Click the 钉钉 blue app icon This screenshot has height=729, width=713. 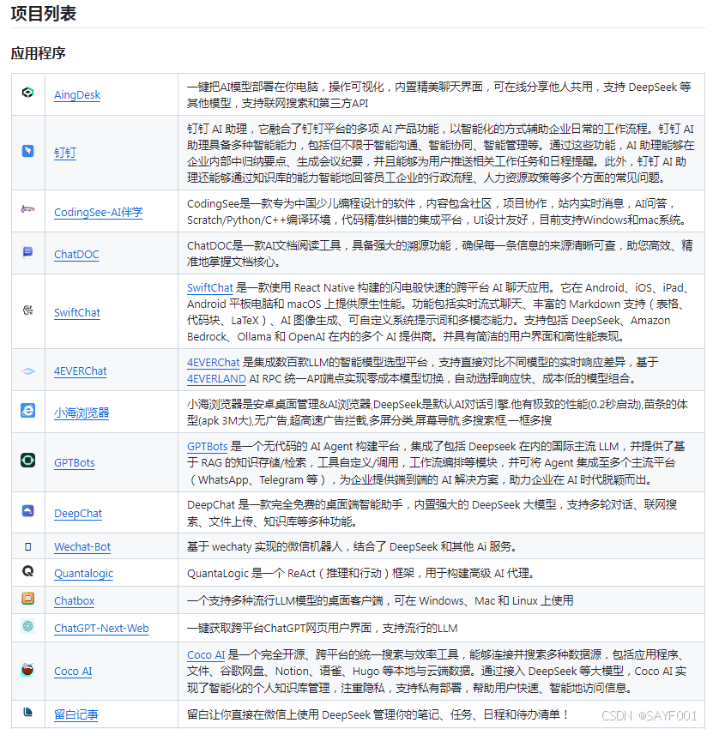click(x=28, y=151)
